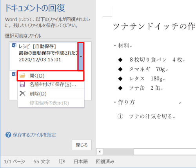Click the floppy disk save icon

click(x=22, y=84)
